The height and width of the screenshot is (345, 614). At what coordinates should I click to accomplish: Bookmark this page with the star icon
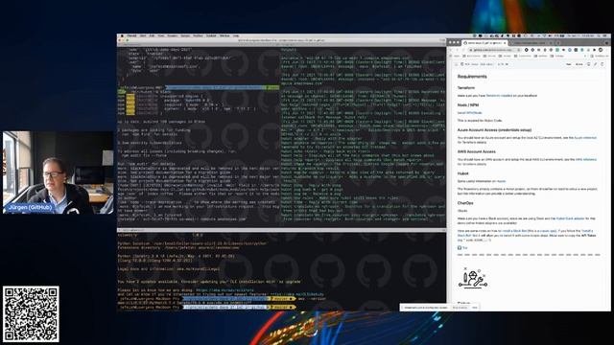pyautogui.click(x=518, y=50)
